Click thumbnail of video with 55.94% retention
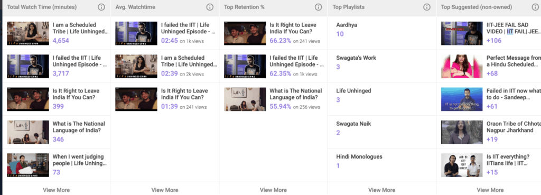Screen dimensions: 541x195 tap(245, 99)
